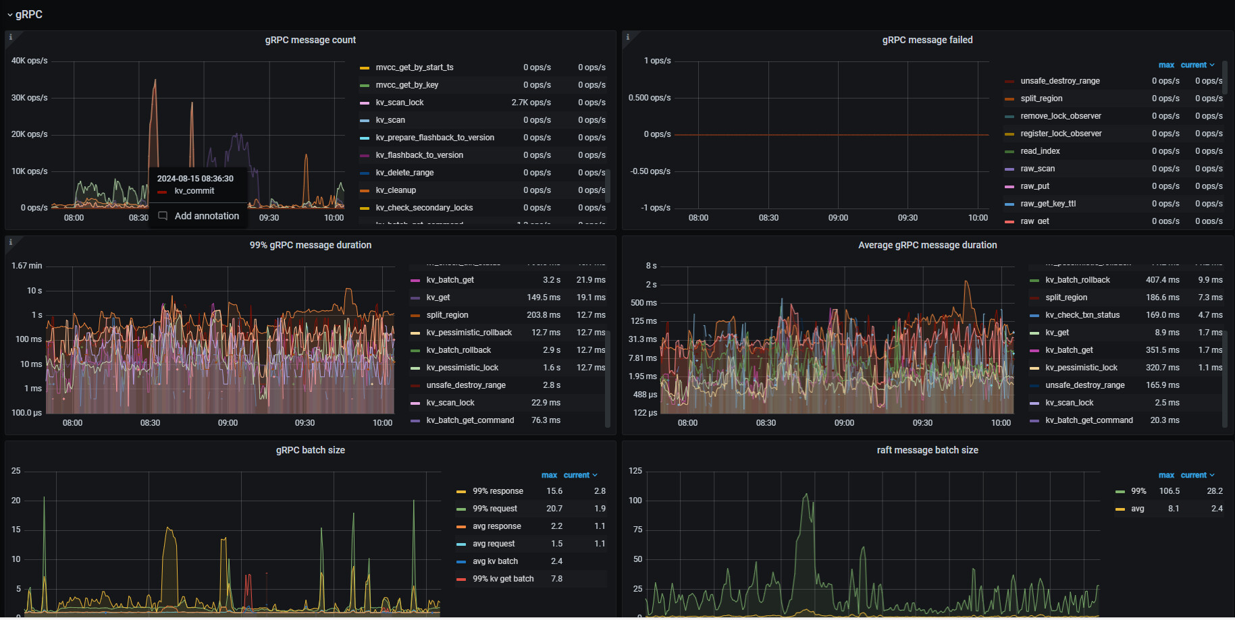Click unsafe_destroy_range color swatch in gRPC message failed
Screen dimensions: 1235x620
pyautogui.click(x=1009, y=81)
